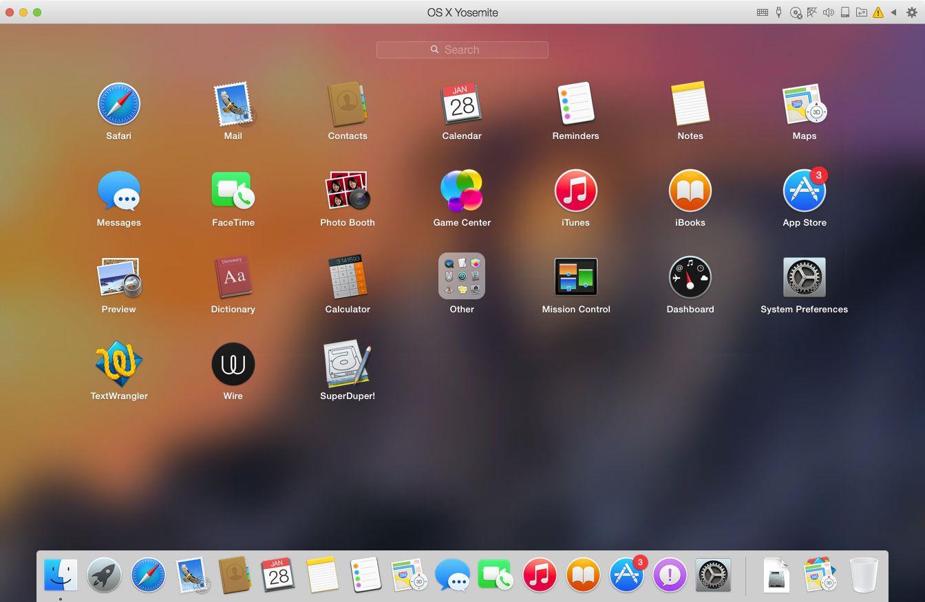925x602 pixels.
Task: Click the Mail stamp icon in the Dock
Action: 191,575
